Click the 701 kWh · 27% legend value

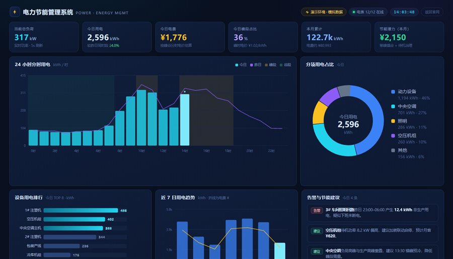(x=412, y=112)
